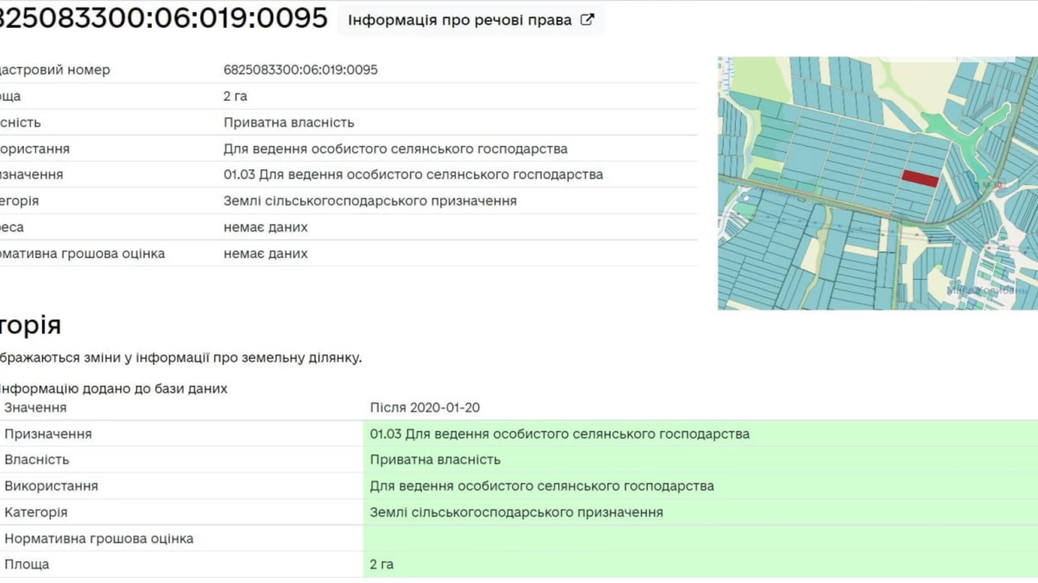
Task: Click the Після 2020-01-20 column header
Action: (x=425, y=408)
